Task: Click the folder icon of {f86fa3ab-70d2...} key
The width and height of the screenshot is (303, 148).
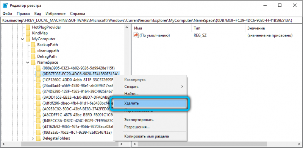Action: [39, 133]
